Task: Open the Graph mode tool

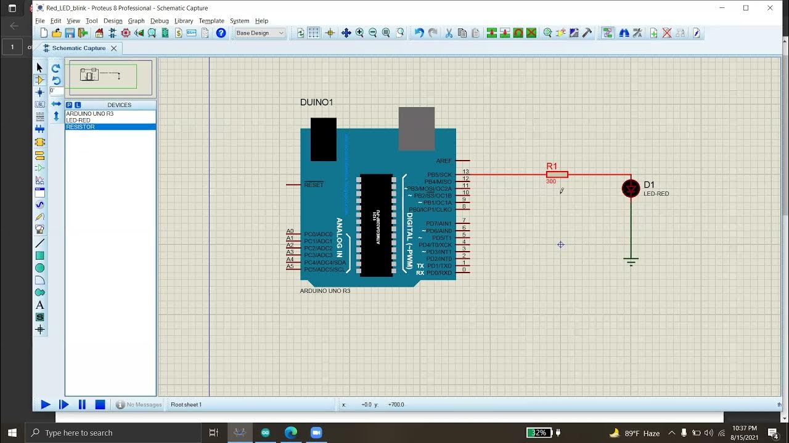Action: [x=40, y=180]
